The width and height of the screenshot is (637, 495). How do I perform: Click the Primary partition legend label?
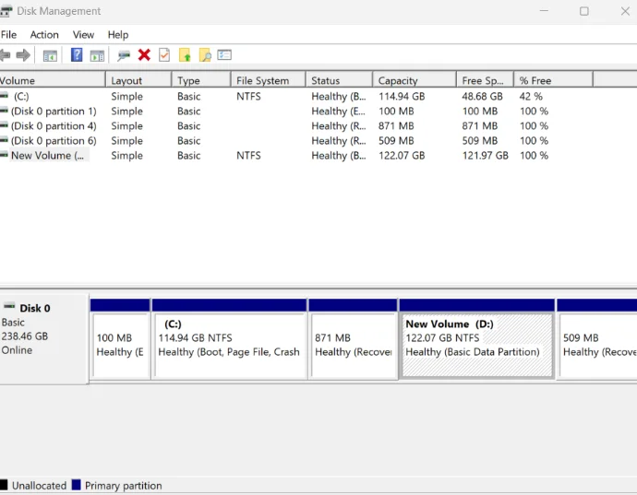124,486
